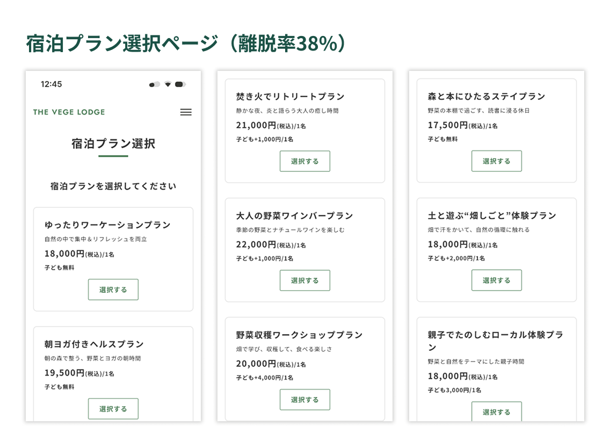
Task: Click THE VEGE LODGE logo
Action: tap(69, 112)
